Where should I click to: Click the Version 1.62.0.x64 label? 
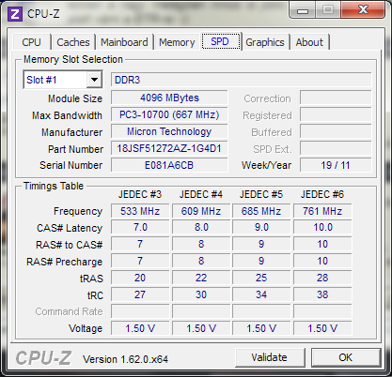pos(125,359)
